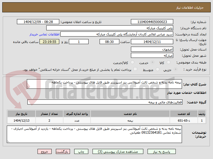213x159 pixels.
Task: Click the توضیحات خریدار text area
Action: [x=94, y=134]
